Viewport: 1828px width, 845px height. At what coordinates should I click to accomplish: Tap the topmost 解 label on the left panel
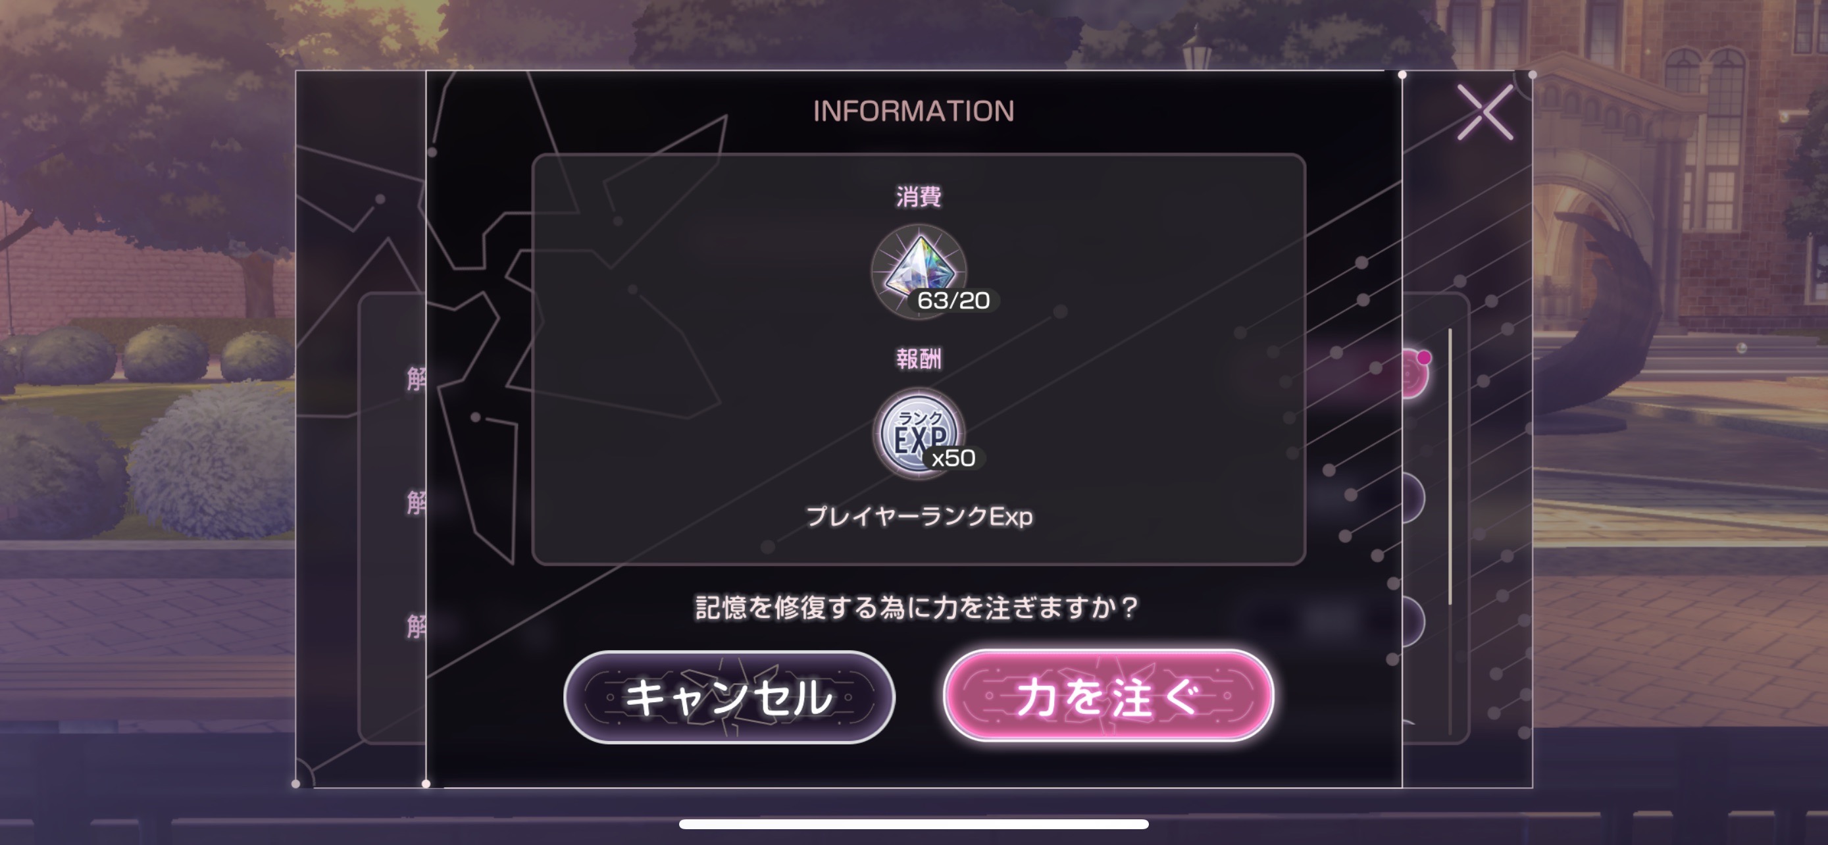(x=417, y=378)
